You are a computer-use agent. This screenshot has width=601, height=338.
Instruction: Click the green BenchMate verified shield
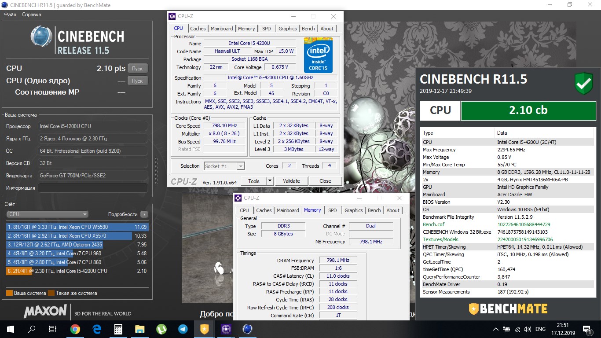(x=583, y=84)
